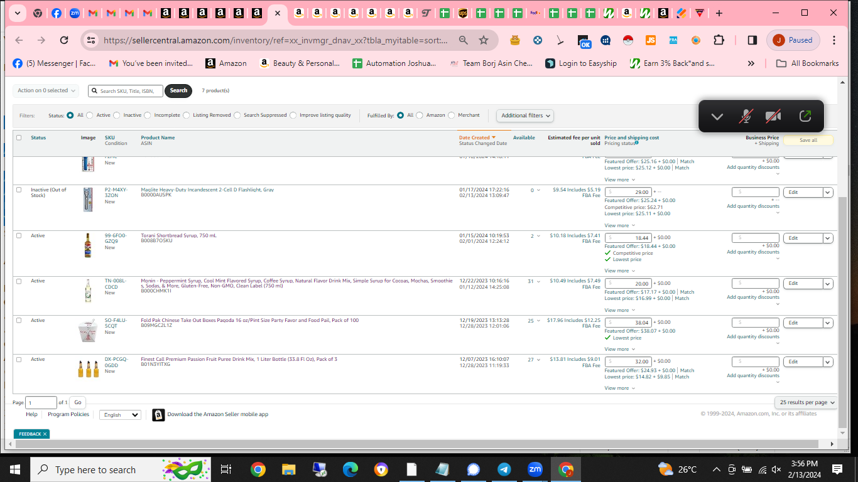This screenshot has height=482, width=858.
Task: Open the Program Policies link
Action: (68, 415)
